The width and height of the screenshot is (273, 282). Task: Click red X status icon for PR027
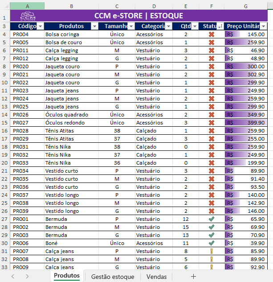pos(212,123)
